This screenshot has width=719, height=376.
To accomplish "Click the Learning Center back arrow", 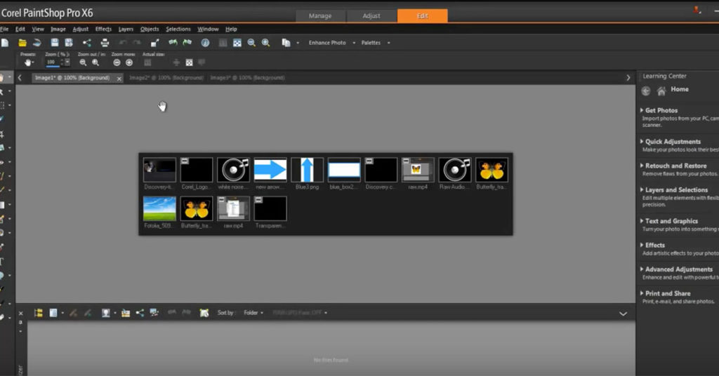I will (646, 91).
